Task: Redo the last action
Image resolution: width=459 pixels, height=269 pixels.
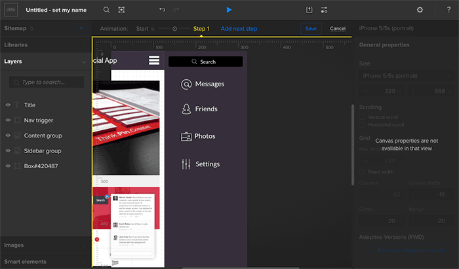Action: 176,10
